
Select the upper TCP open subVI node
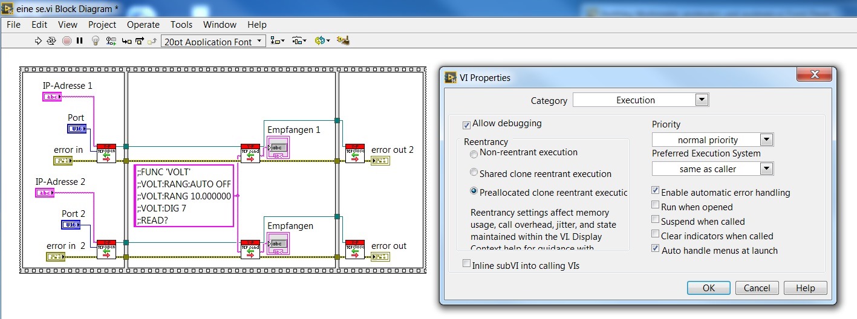point(106,153)
